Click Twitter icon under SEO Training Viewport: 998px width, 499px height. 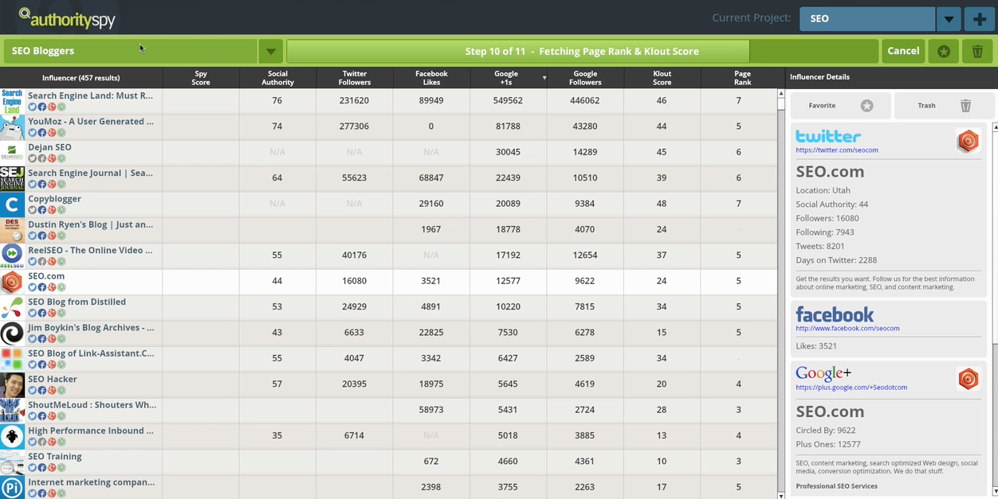[x=33, y=467]
